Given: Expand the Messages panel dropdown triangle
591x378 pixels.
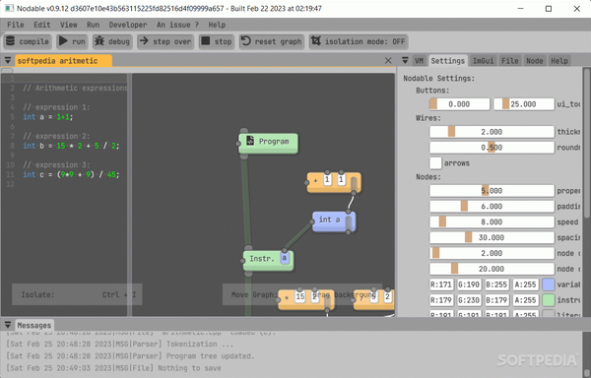Looking at the screenshot, I should 8,325.
